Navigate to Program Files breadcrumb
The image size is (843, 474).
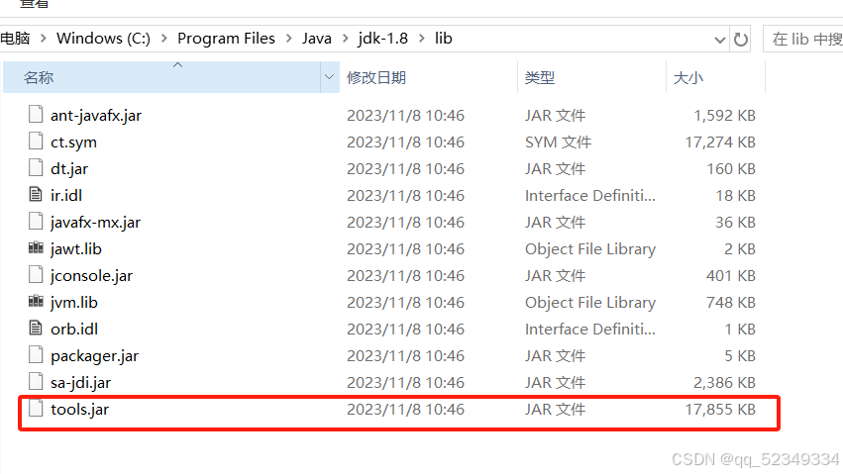pos(226,39)
